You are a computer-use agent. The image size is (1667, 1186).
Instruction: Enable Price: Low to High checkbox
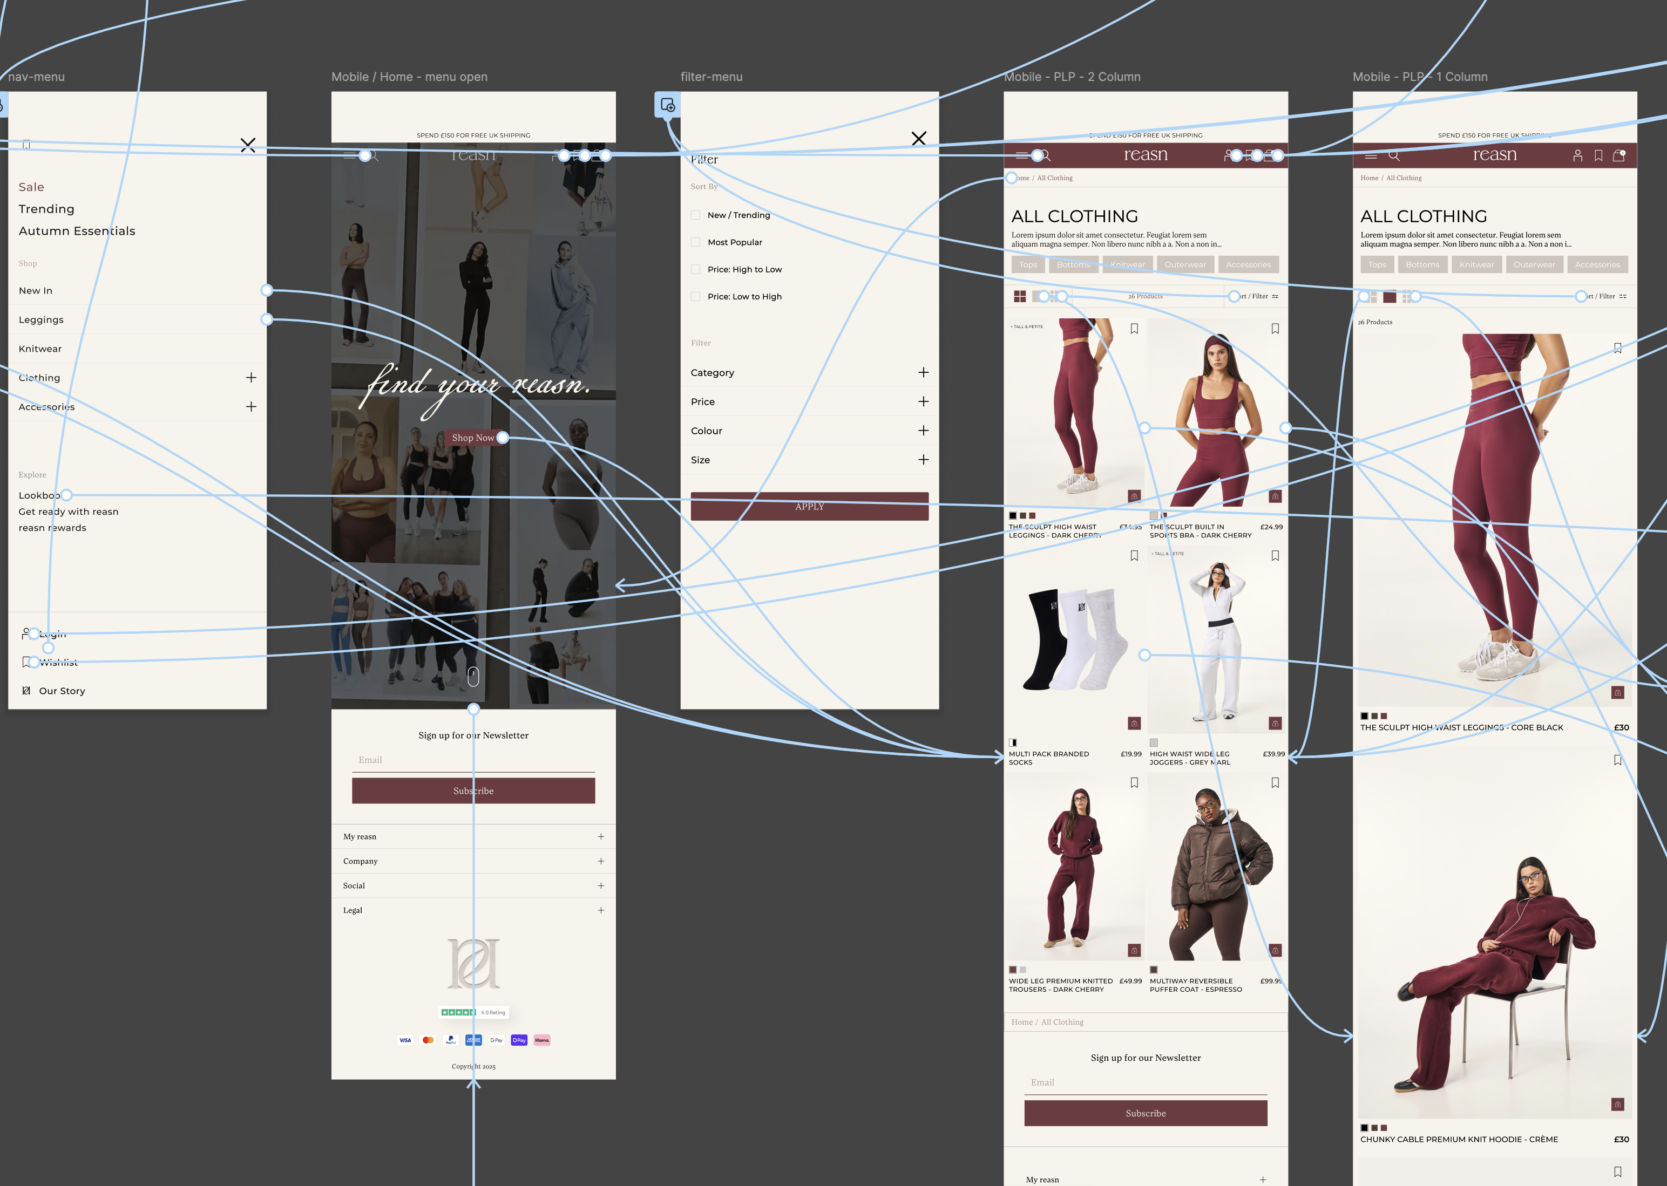pos(695,297)
